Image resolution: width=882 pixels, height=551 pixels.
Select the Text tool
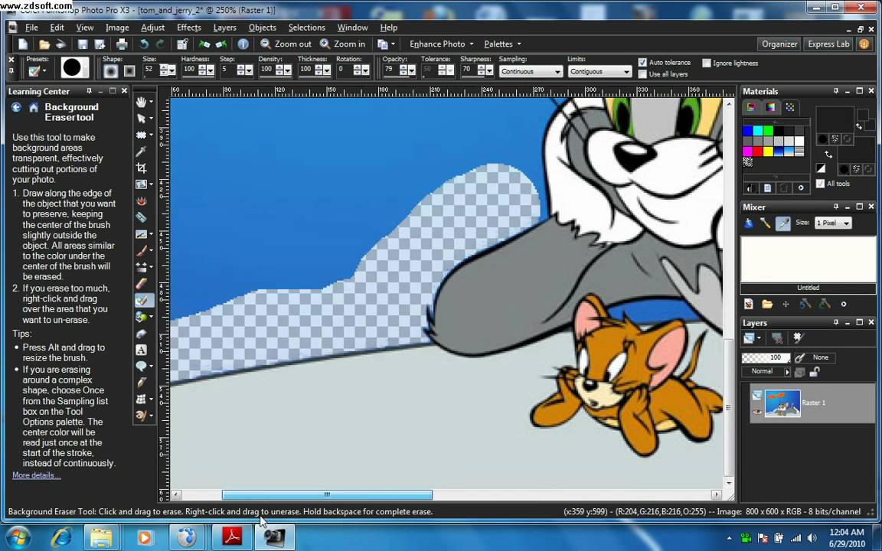tap(141, 350)
